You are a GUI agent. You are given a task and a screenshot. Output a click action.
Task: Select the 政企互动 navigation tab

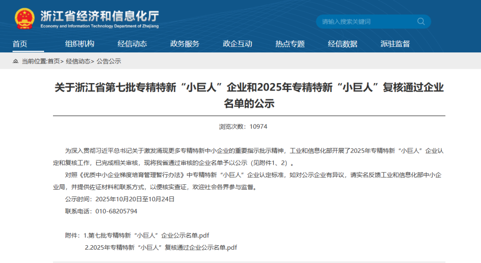click(236, 44)
